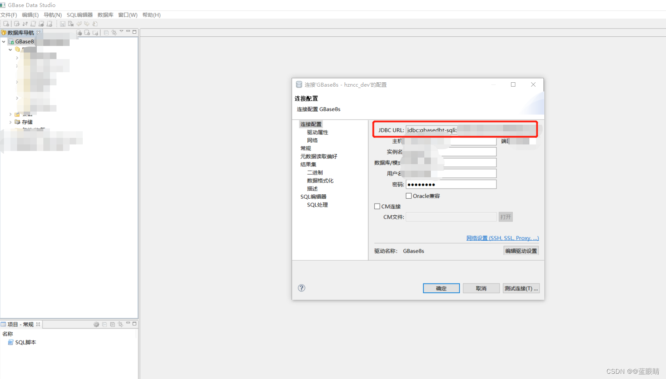Open the 文件(F) menu
Viewport: 666px width, 379px height.
9,15
